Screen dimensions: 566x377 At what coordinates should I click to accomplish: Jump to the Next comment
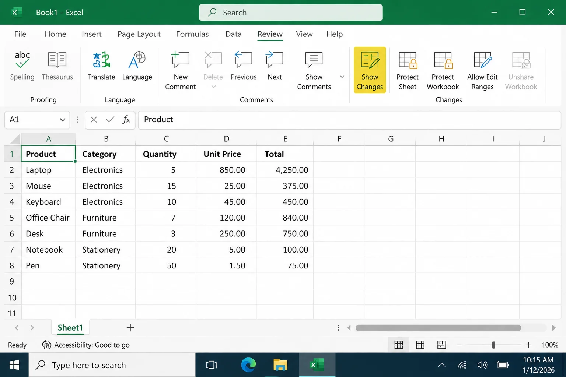pos(275,66)
